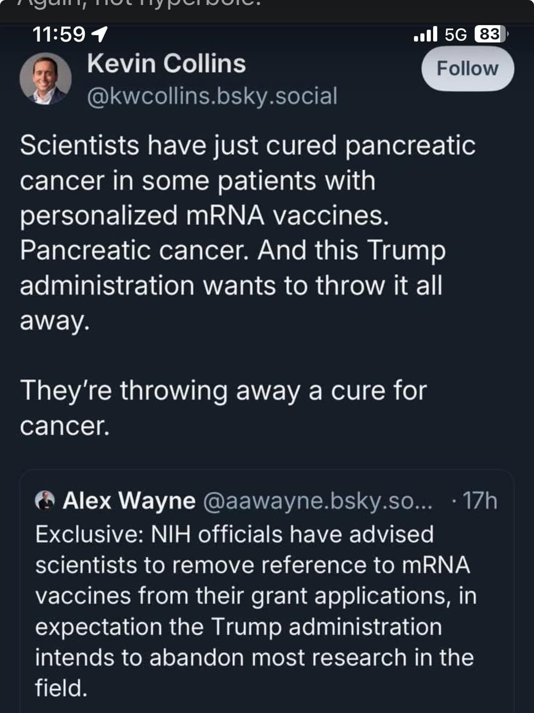Tap the location arrow status icon
534x713 pixels.
click(x=100, y=35)
